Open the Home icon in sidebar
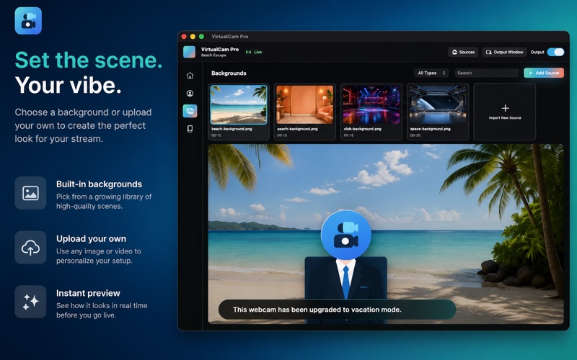577x360 pixels. [190, 76]
